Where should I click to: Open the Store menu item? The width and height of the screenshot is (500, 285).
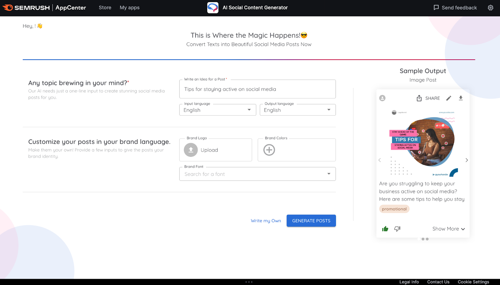coord(105,8)
